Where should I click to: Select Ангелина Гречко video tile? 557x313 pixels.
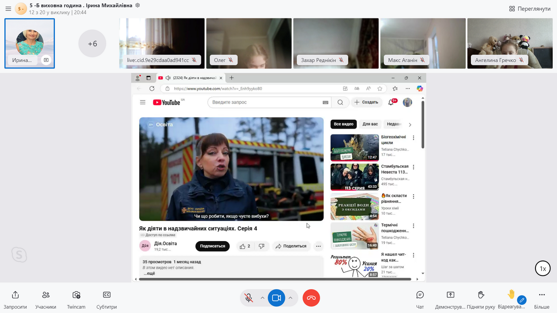pyautogui.click(x=510, y=43)
